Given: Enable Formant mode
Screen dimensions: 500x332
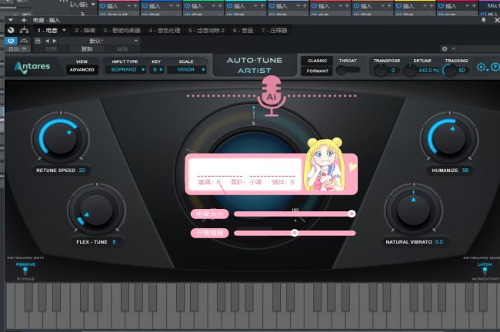Looking at the screenshot, I should point(317,70).
